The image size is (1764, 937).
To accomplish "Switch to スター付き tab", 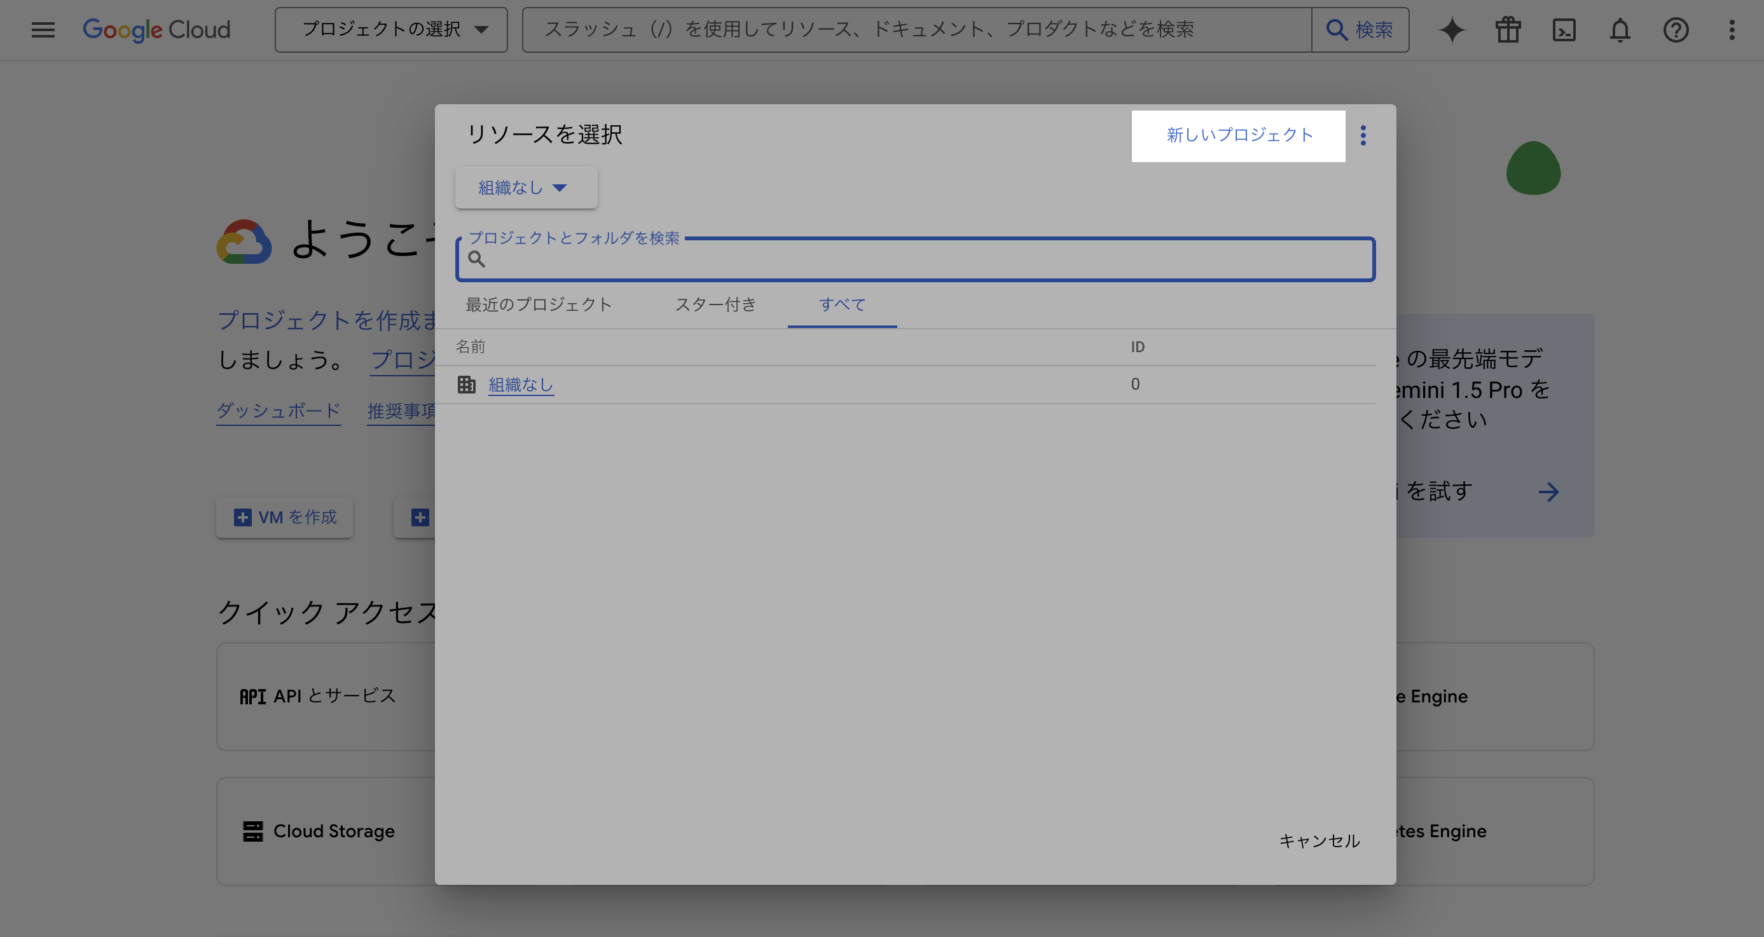I will click(x=715, y=304).
